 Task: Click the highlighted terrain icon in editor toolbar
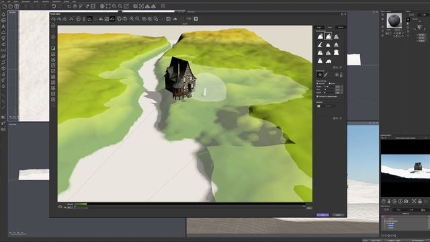pos(89,19)
